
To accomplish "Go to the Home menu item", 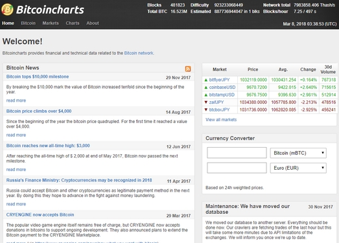I will click(8, 23).
